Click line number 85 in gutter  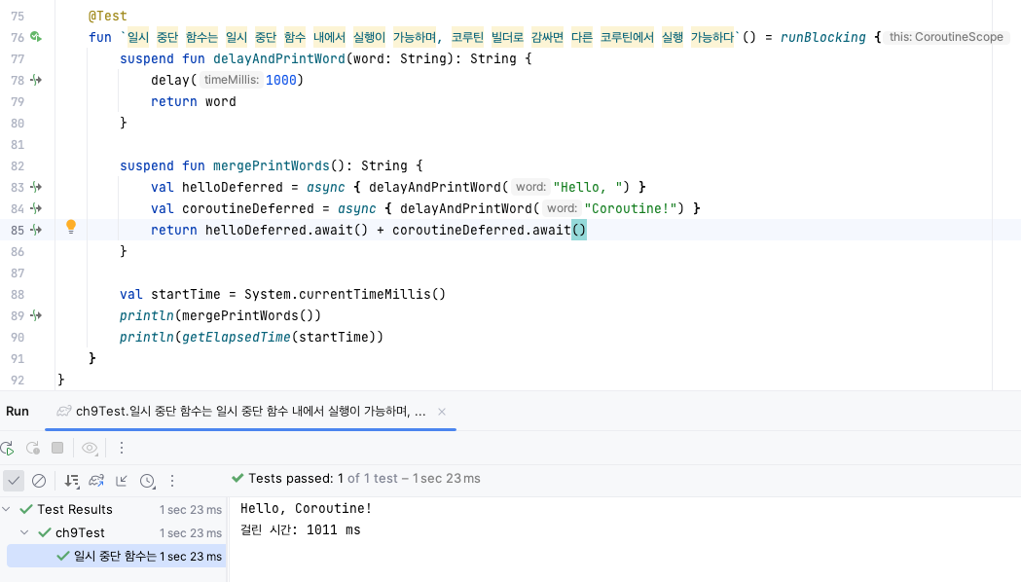click(17, 231)
